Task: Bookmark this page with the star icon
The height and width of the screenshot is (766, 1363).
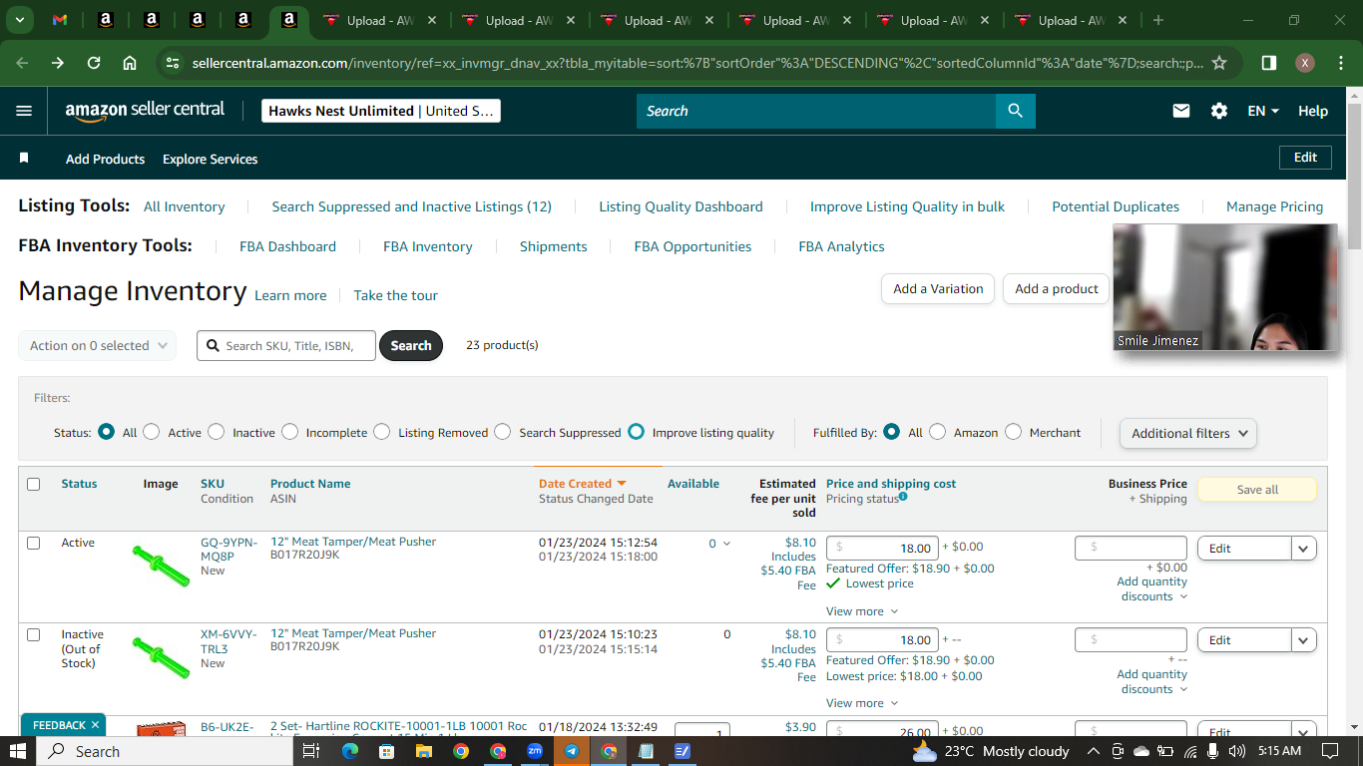Action: [1219, 63]
